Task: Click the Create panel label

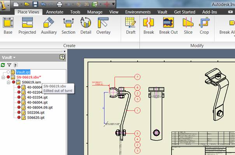Action: 69,45
